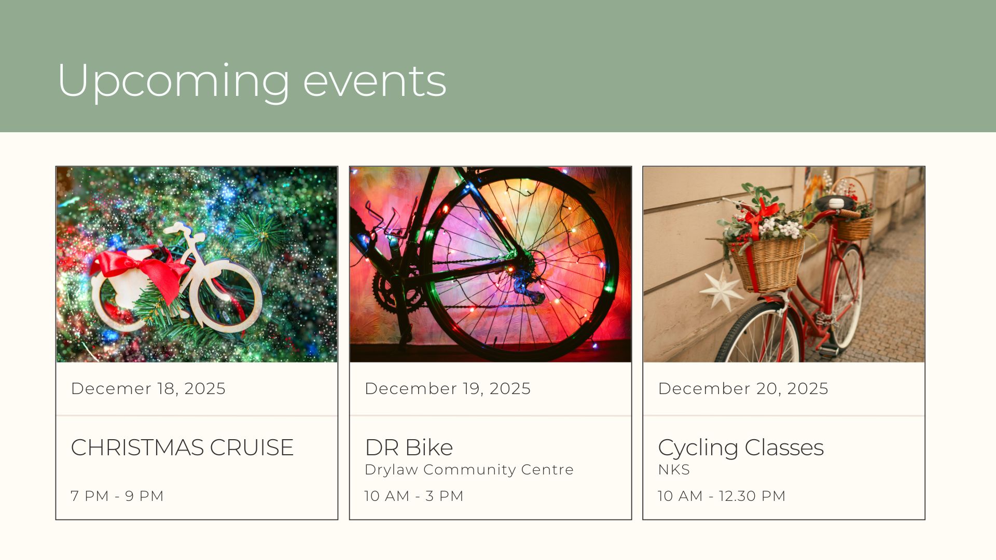
Task: Click the "7 PM - 9 PM" time
Action: tap(117, 496)
